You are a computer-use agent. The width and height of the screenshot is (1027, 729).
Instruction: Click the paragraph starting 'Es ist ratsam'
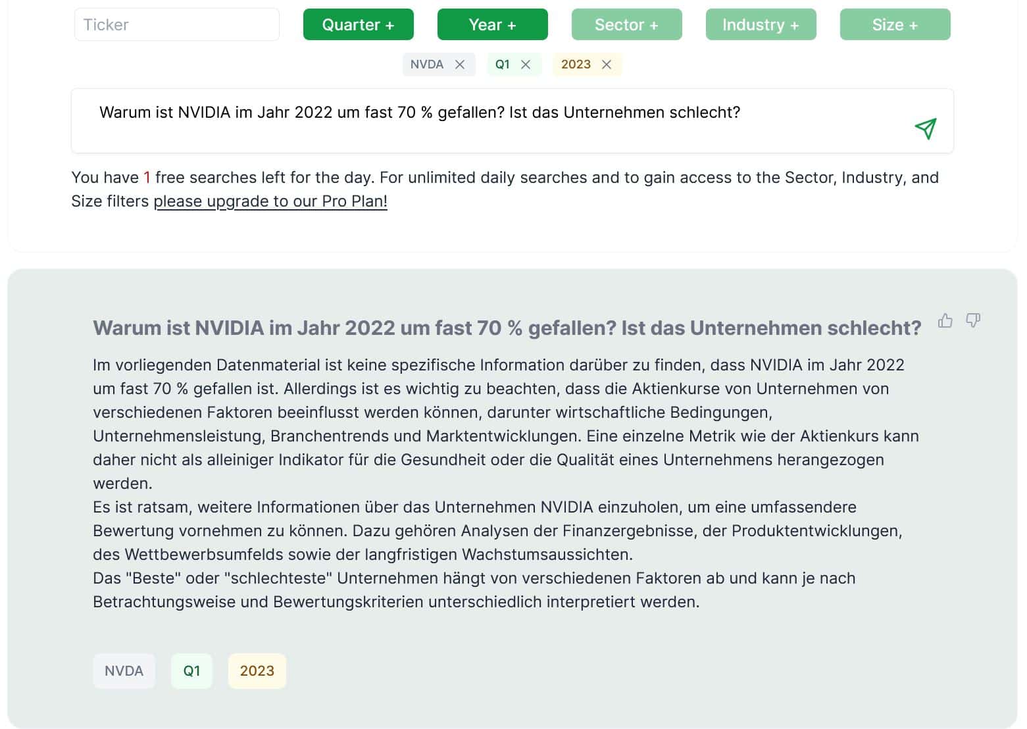497,531
